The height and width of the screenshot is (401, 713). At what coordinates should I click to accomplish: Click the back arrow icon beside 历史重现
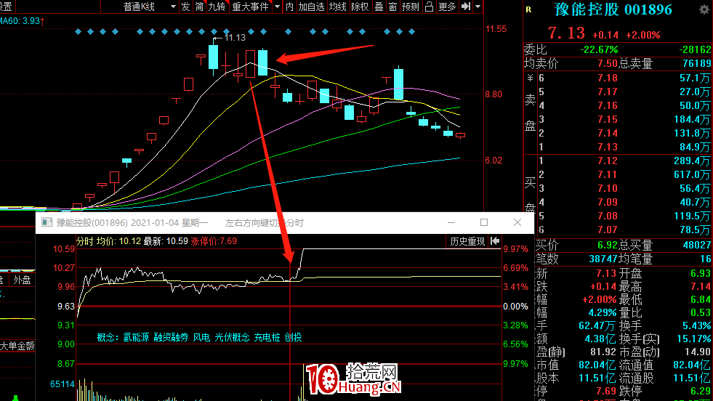[x=495, y=241]
